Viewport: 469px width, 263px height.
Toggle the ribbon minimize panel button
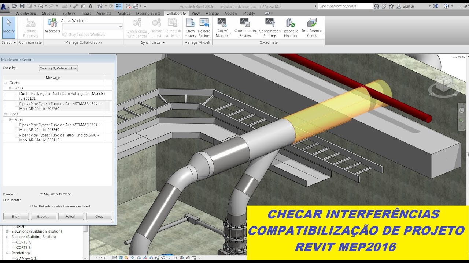(267, 13)
